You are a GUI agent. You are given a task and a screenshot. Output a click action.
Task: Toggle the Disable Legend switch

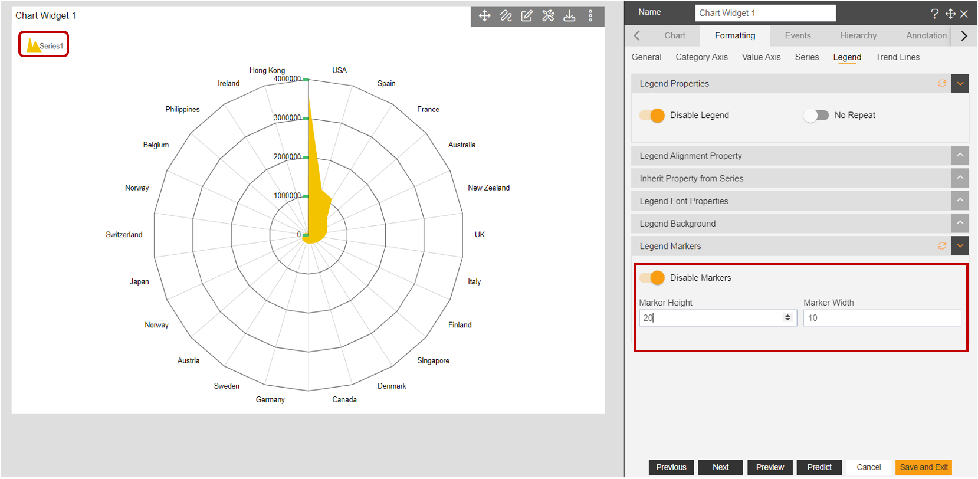pyautogui.click(x=652, y=116)
